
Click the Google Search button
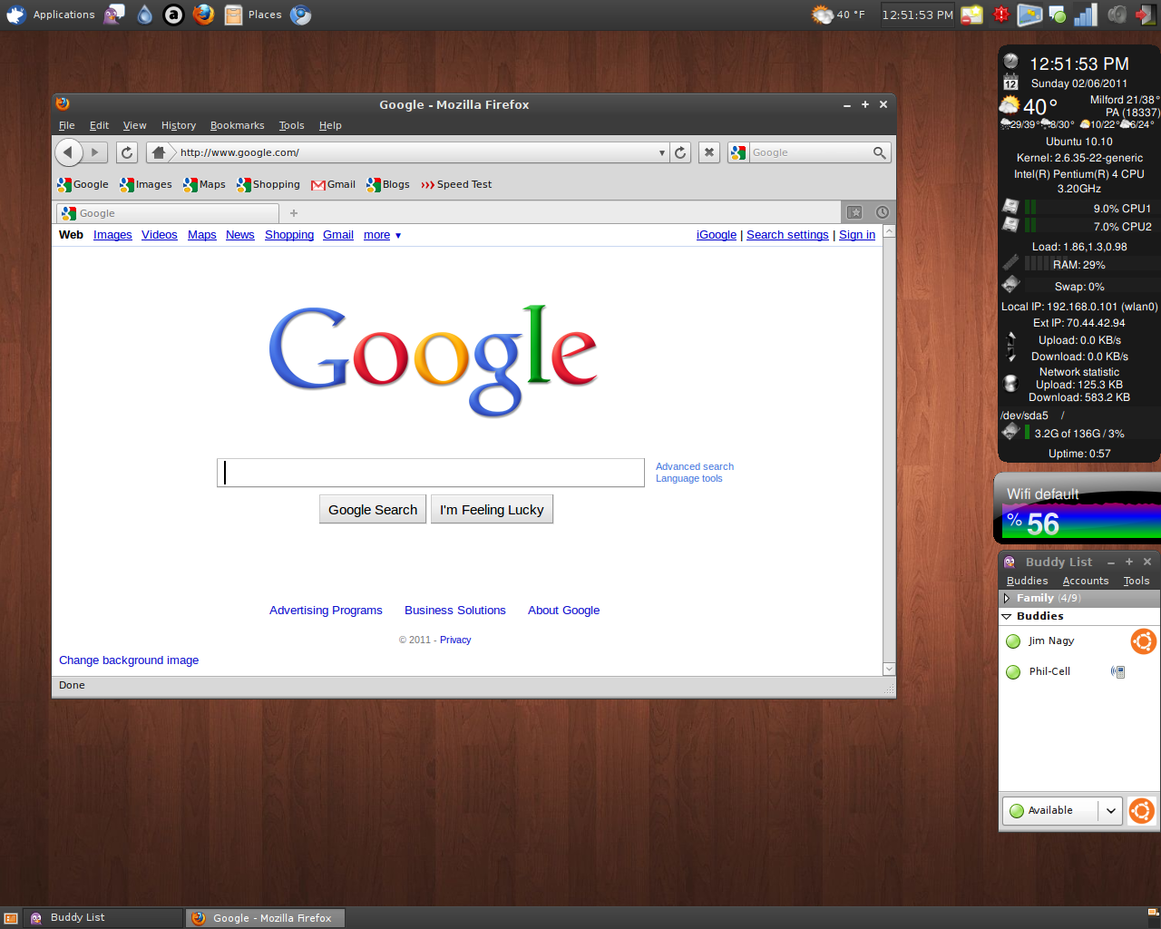coord(373,510)
